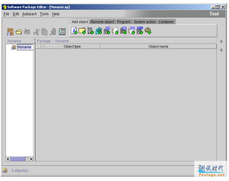Click the last Add object gear icon
This screenshot has height=181, width=229.
click(148, 32)
